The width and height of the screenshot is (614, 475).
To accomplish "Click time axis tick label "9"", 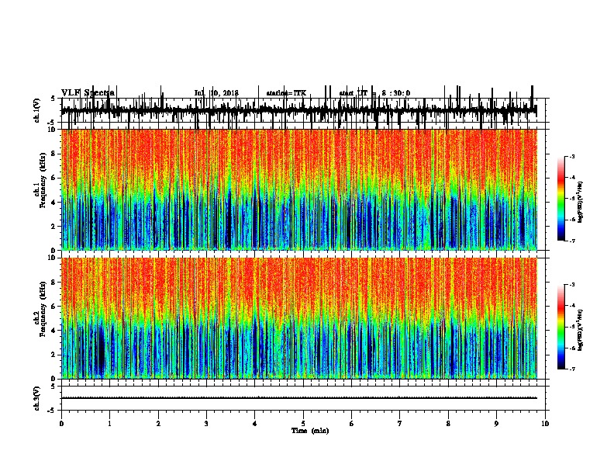I will tap(496, 424).
